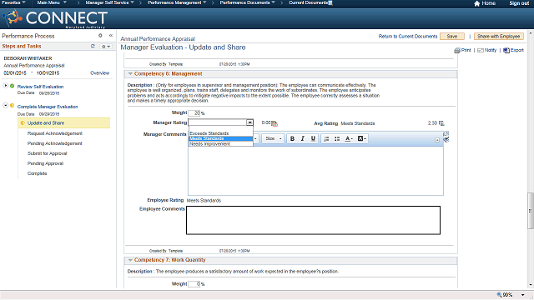
Task: Click yellow status icon for Complete Manager Evaluation
Action: click(x=12, y=106)
